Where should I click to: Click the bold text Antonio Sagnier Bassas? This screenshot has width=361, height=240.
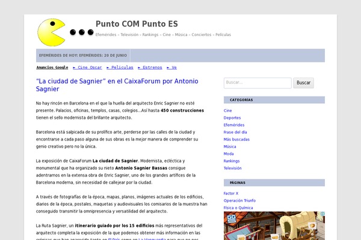pos(141,168)
